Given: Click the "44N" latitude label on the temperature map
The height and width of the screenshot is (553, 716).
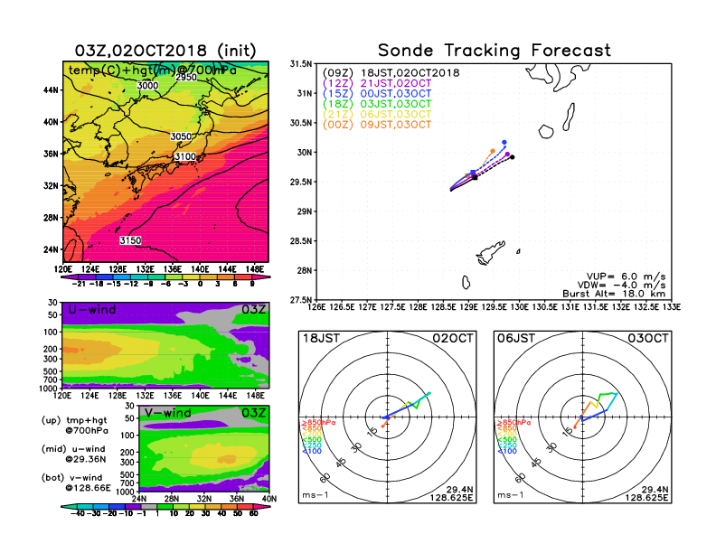Looking at the screenshot, I should [52, 90].
